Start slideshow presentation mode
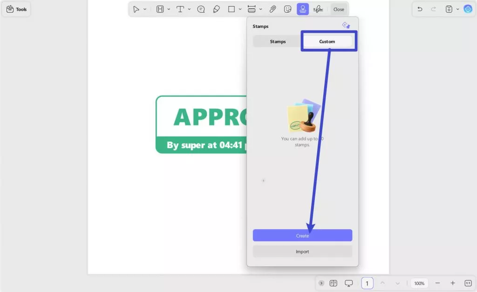477x292 pixels. [348, 283]
